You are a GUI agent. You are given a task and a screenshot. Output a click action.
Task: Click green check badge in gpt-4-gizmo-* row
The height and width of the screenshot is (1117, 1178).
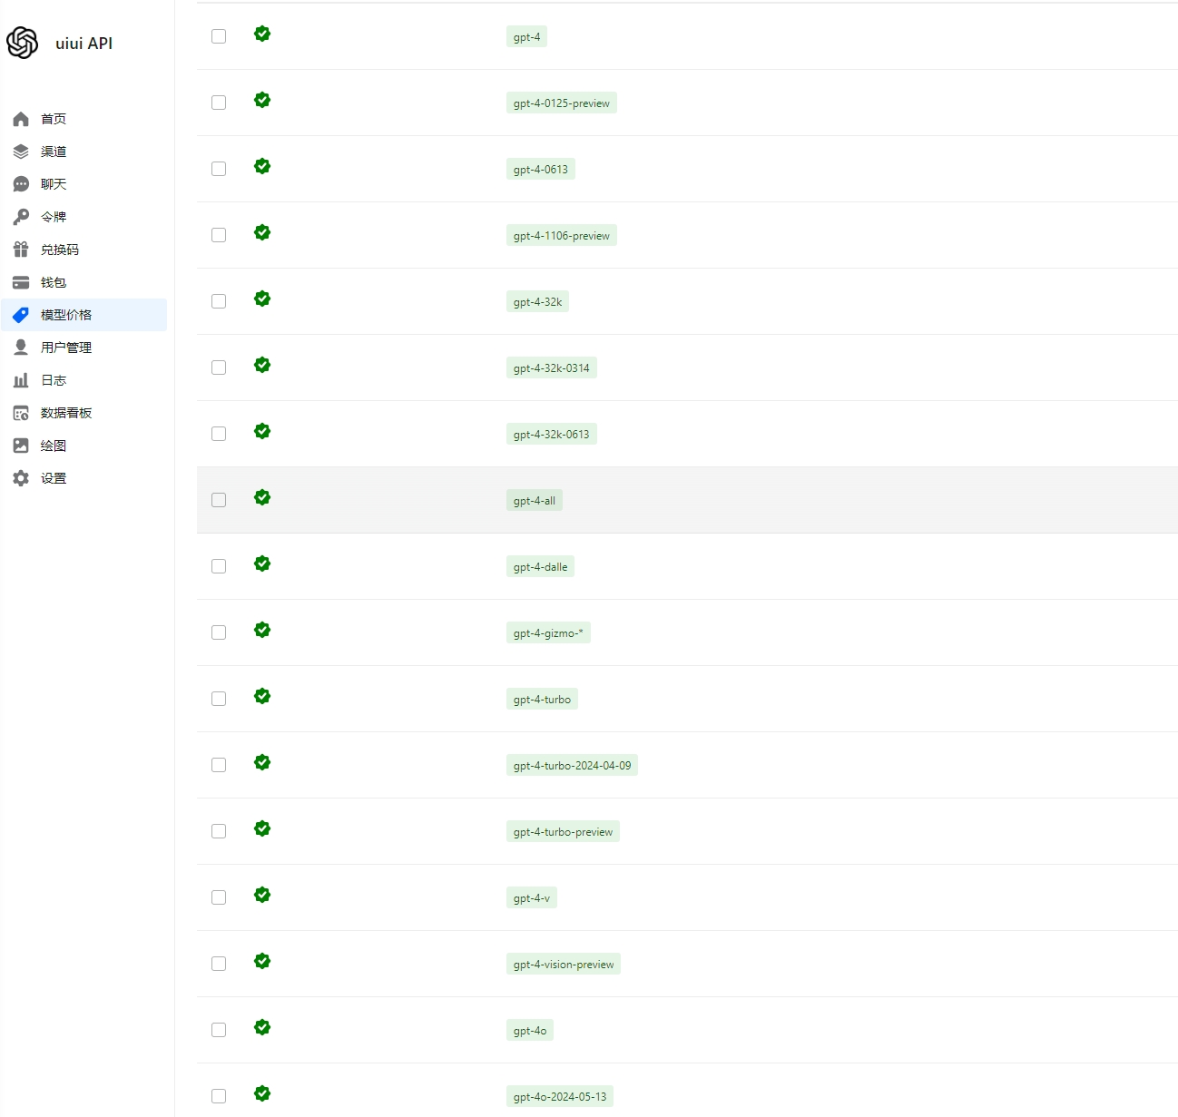262,630
